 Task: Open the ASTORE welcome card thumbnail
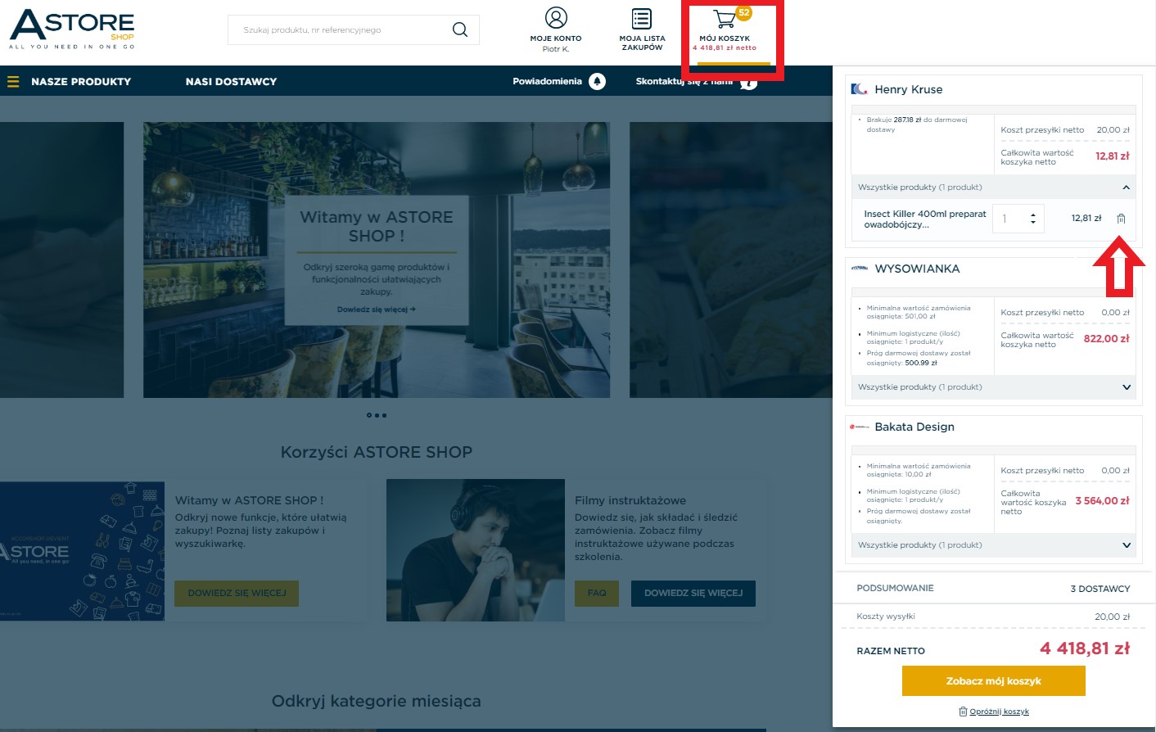click(82, 550)
